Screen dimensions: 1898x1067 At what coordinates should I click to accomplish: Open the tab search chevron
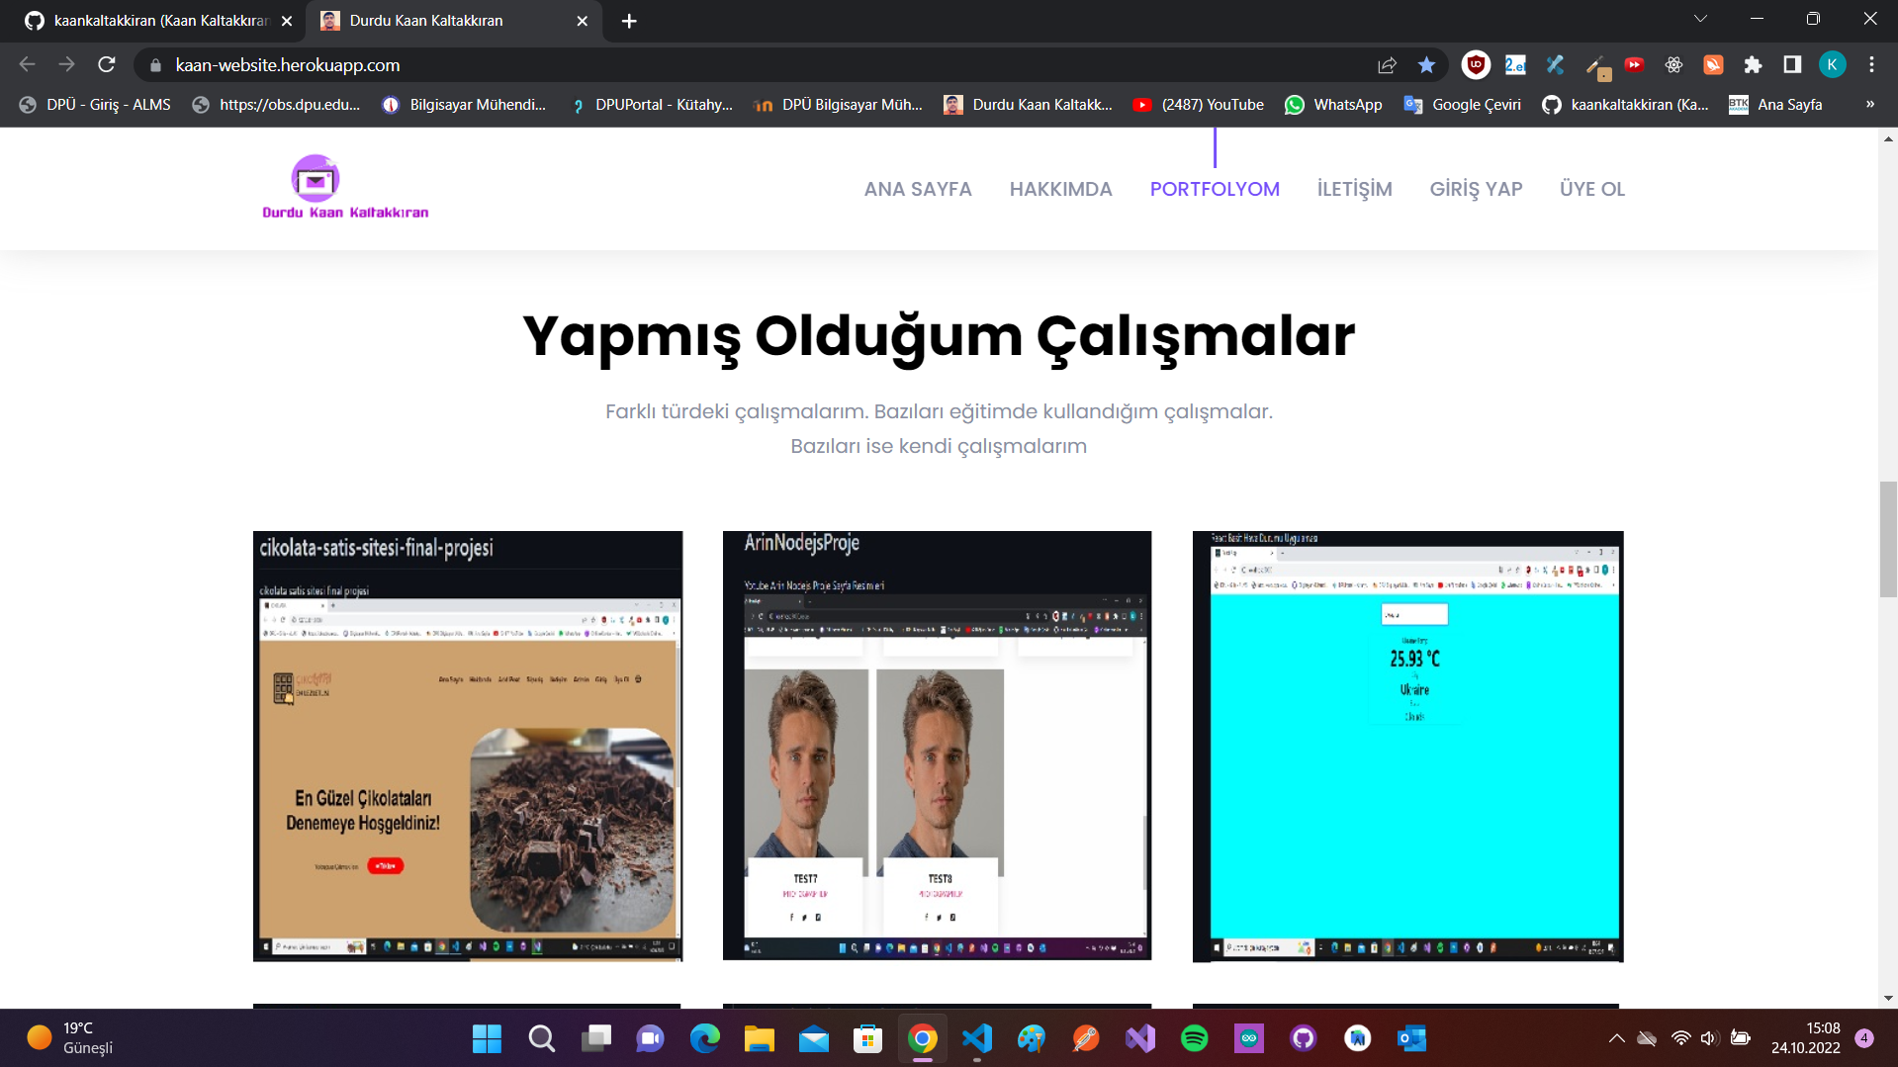(1699, 18)
